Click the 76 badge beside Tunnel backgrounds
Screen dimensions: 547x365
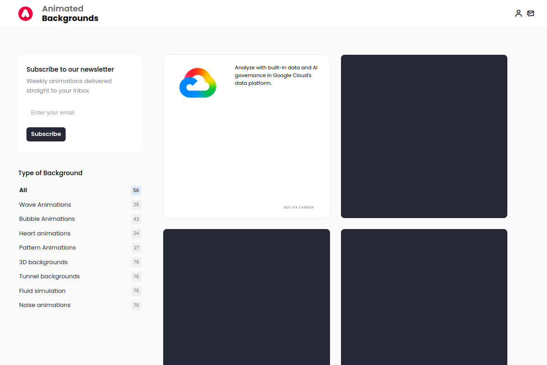[136, 276]
